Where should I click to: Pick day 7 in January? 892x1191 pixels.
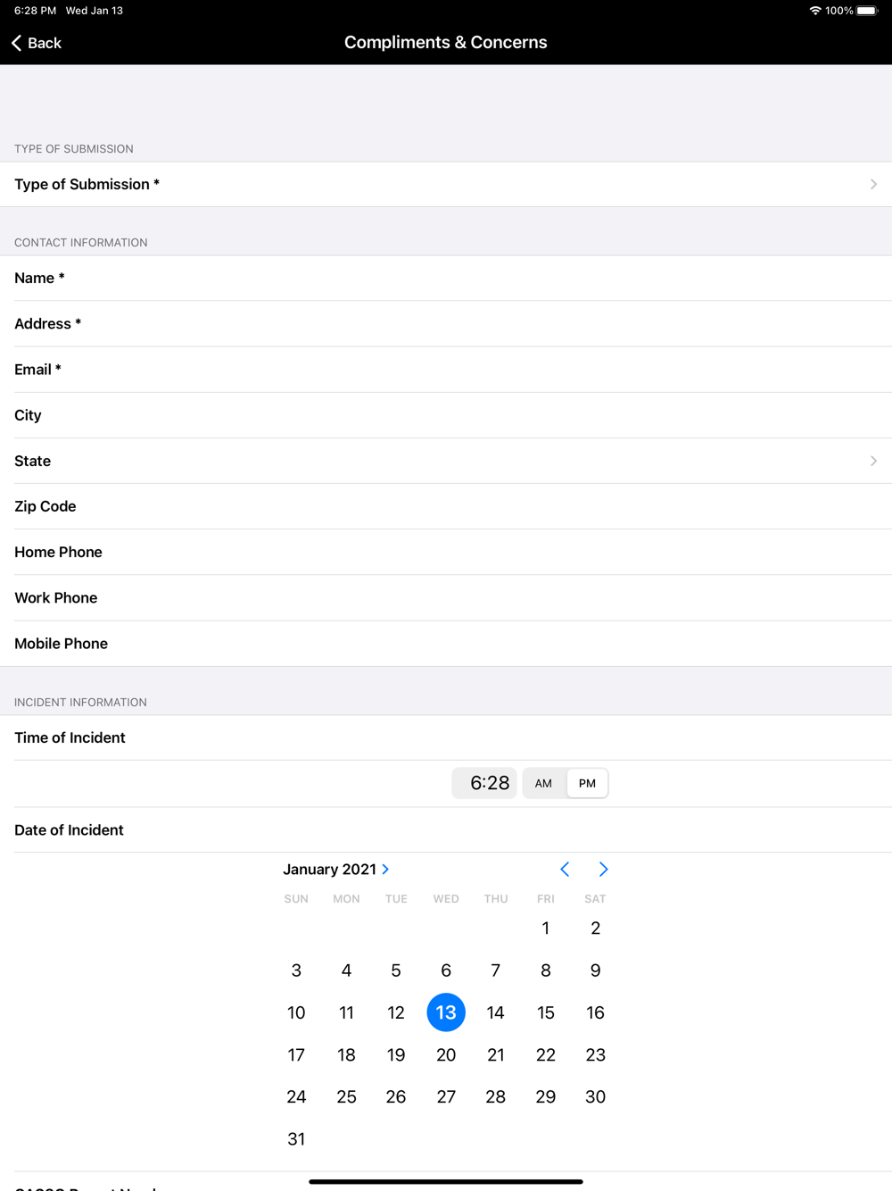tap(496, 970)
